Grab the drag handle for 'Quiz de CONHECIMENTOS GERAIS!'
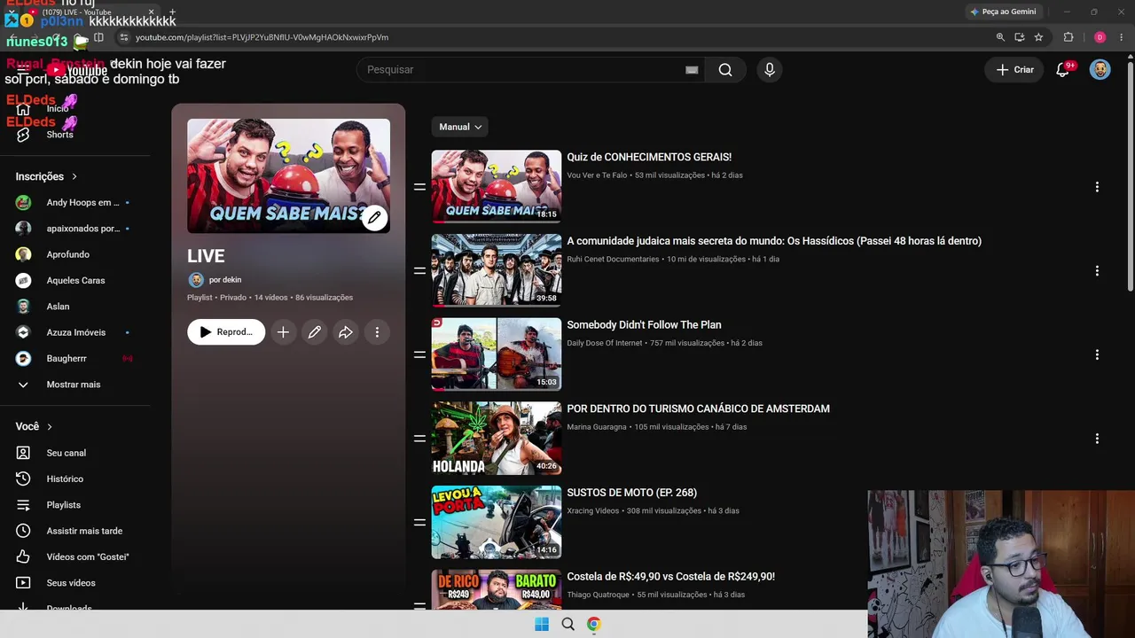 point(419,187)
